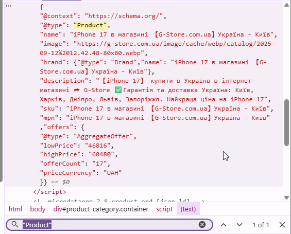
Task: Click the "mpn" line
Action: 155,118
